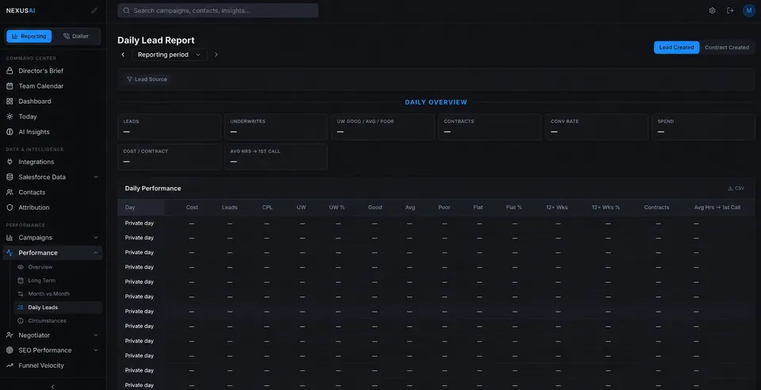
Task: Sort by Cost column header
Action: click(192, 207)
